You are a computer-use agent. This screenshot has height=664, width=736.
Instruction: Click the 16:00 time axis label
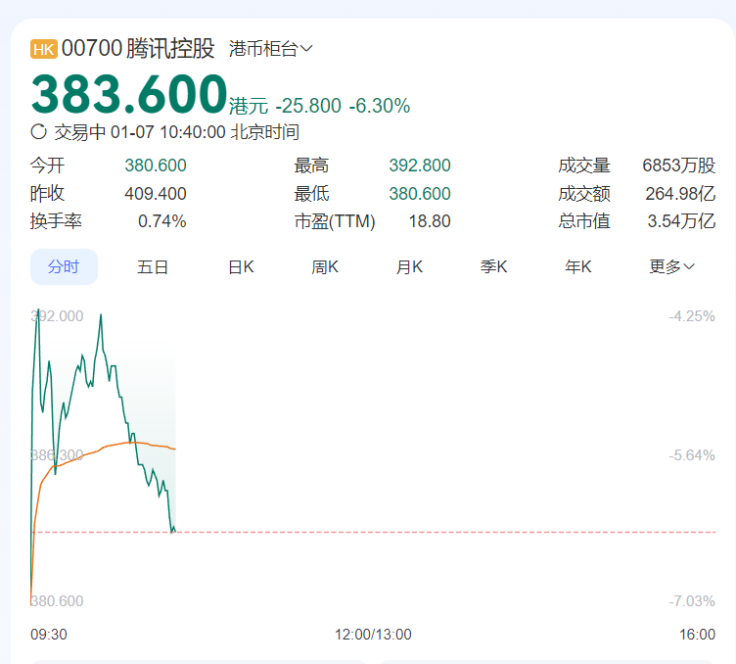(697, 635)
